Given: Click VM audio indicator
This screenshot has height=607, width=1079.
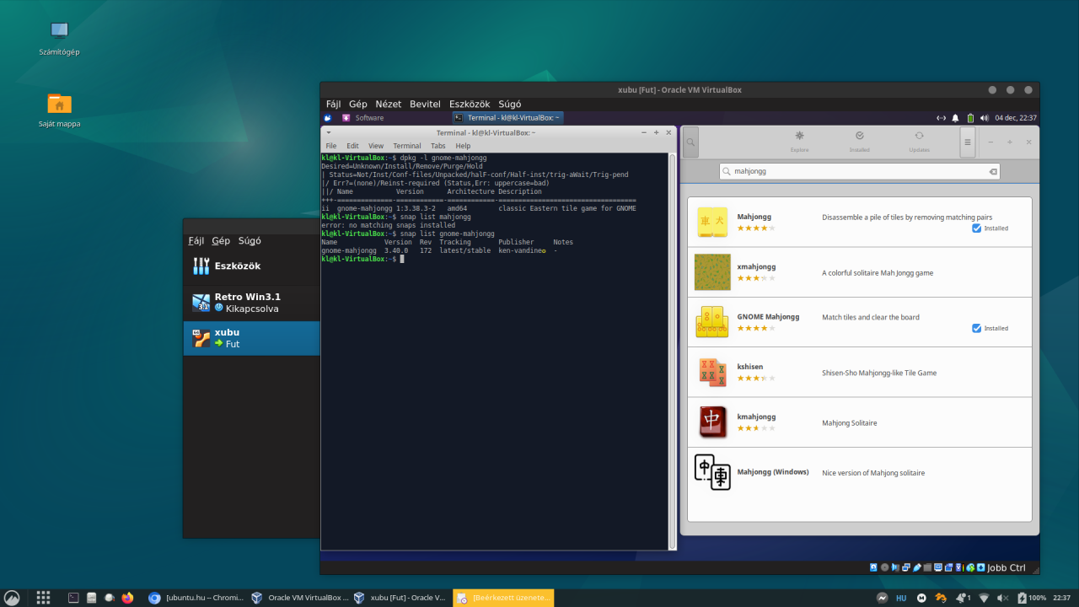Looking at the screenshot, I should point(896,567).
